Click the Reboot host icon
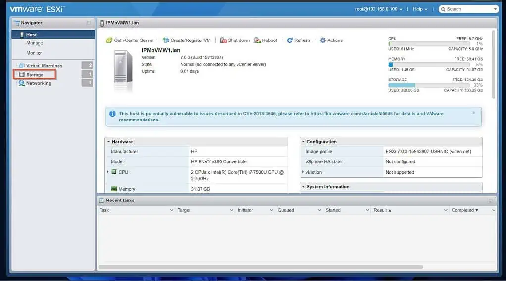Viewport: 506px width, 281px height. pos(258,40)
